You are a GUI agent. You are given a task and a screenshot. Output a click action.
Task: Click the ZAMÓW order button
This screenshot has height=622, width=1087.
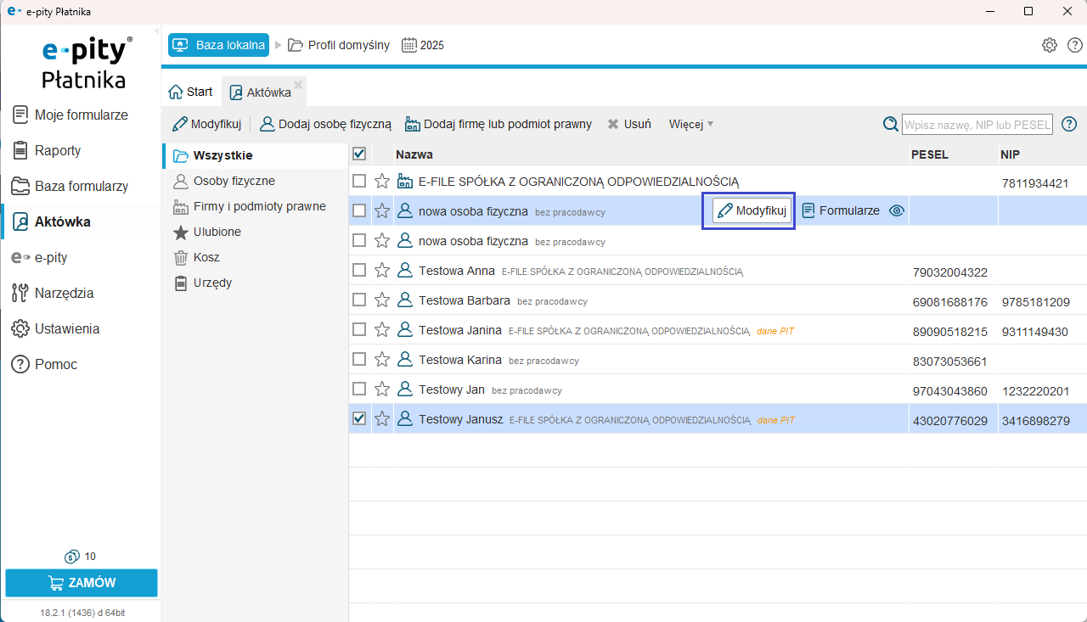[82, 583]
